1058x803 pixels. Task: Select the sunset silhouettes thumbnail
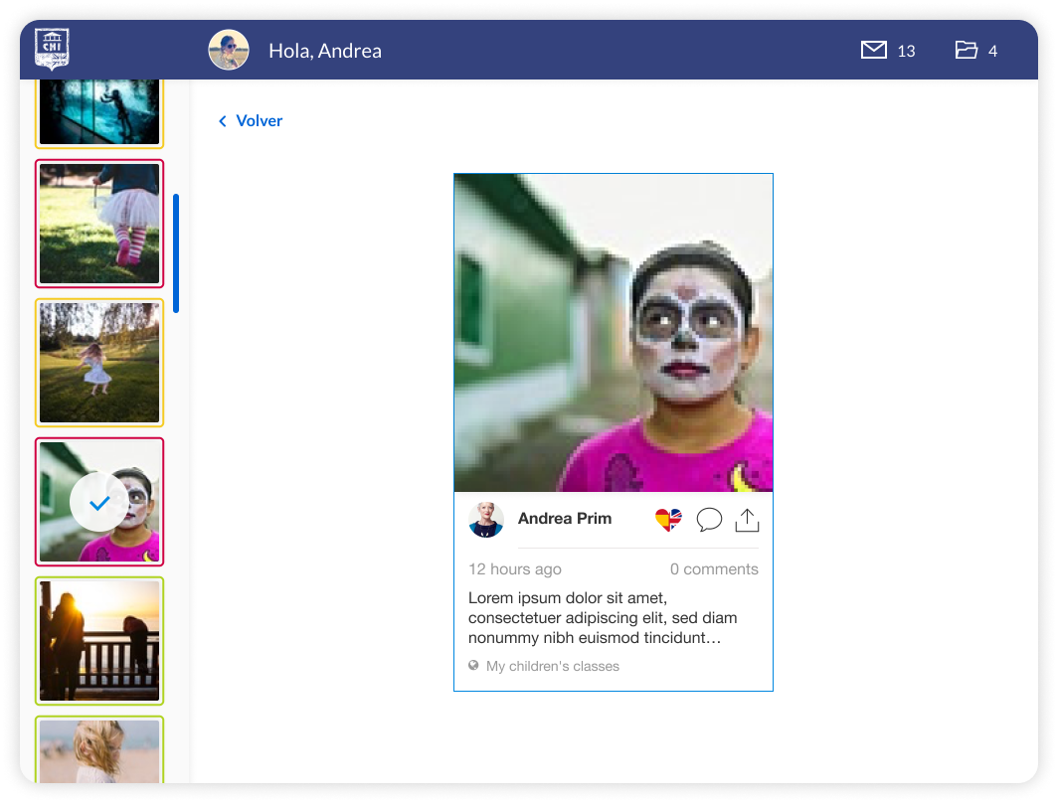(x=99, y=641)
